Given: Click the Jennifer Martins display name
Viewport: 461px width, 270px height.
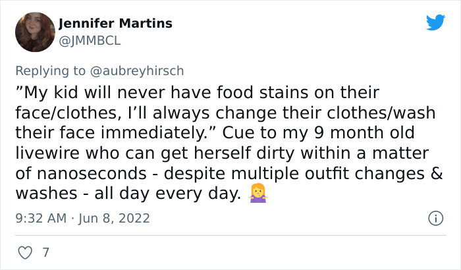Looking at the screenshot, I should [x=115, y=23].
